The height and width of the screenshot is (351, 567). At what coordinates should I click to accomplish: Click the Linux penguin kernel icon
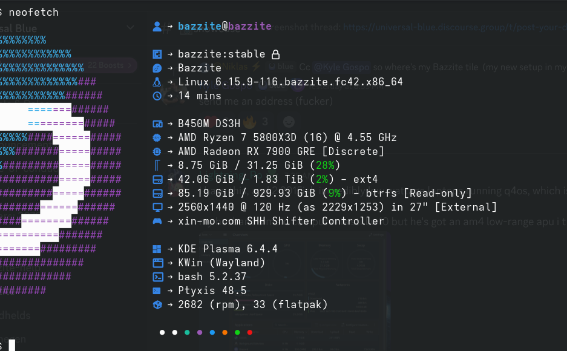pos(157,82)
